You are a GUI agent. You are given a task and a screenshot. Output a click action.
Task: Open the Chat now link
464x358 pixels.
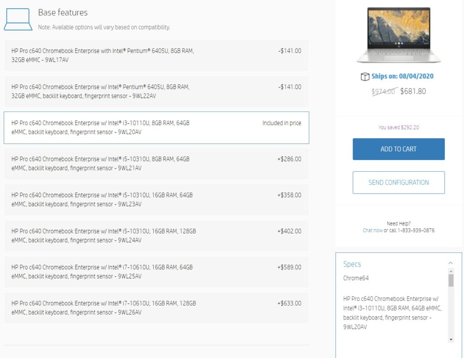372,231
